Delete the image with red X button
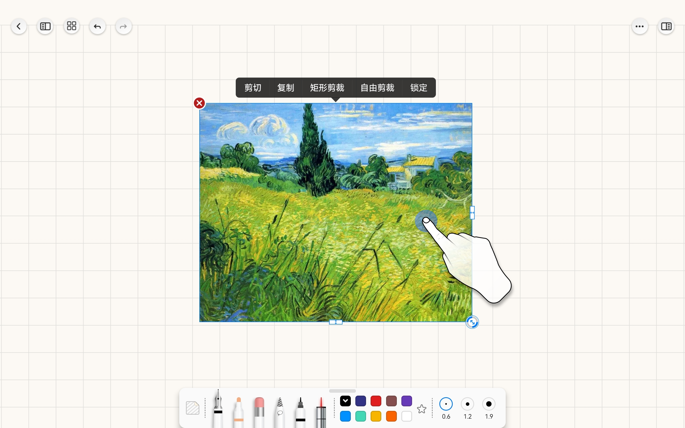 [x=199, y=103]
